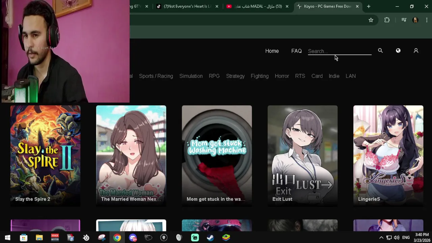The width and height of the screenshot is (432, 243).
Task: Click the Exit Lust title text
Action: coord(282,199)
